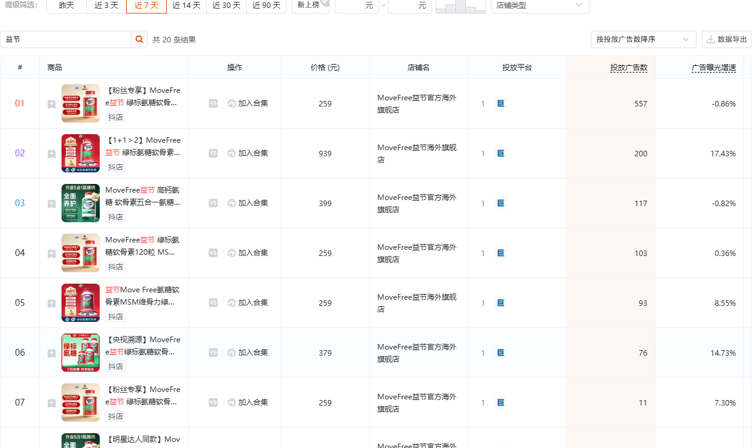Click the store name MoveFree益节海外旗舰店 in row 02
The height and width of the screenshot is (448, 752).
tap(417, 154)
